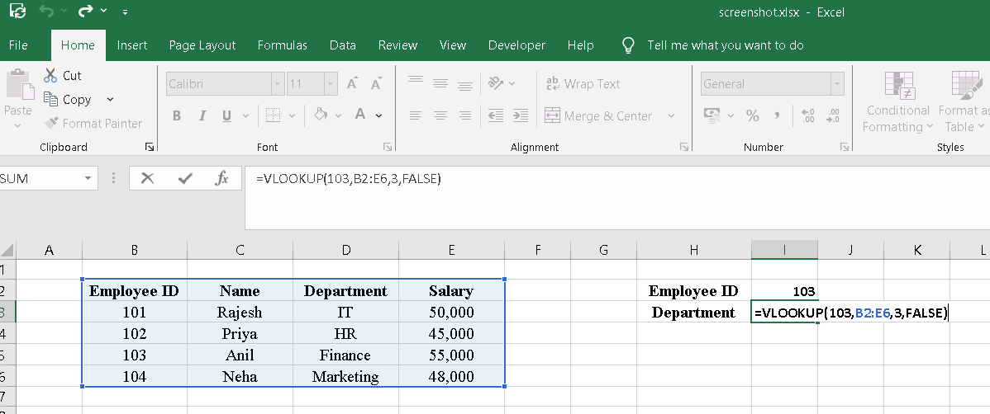Screen dimensions: 990x414
Task: Open Customize Quick Access Toolbar dropdown
Action: point(125,12)
